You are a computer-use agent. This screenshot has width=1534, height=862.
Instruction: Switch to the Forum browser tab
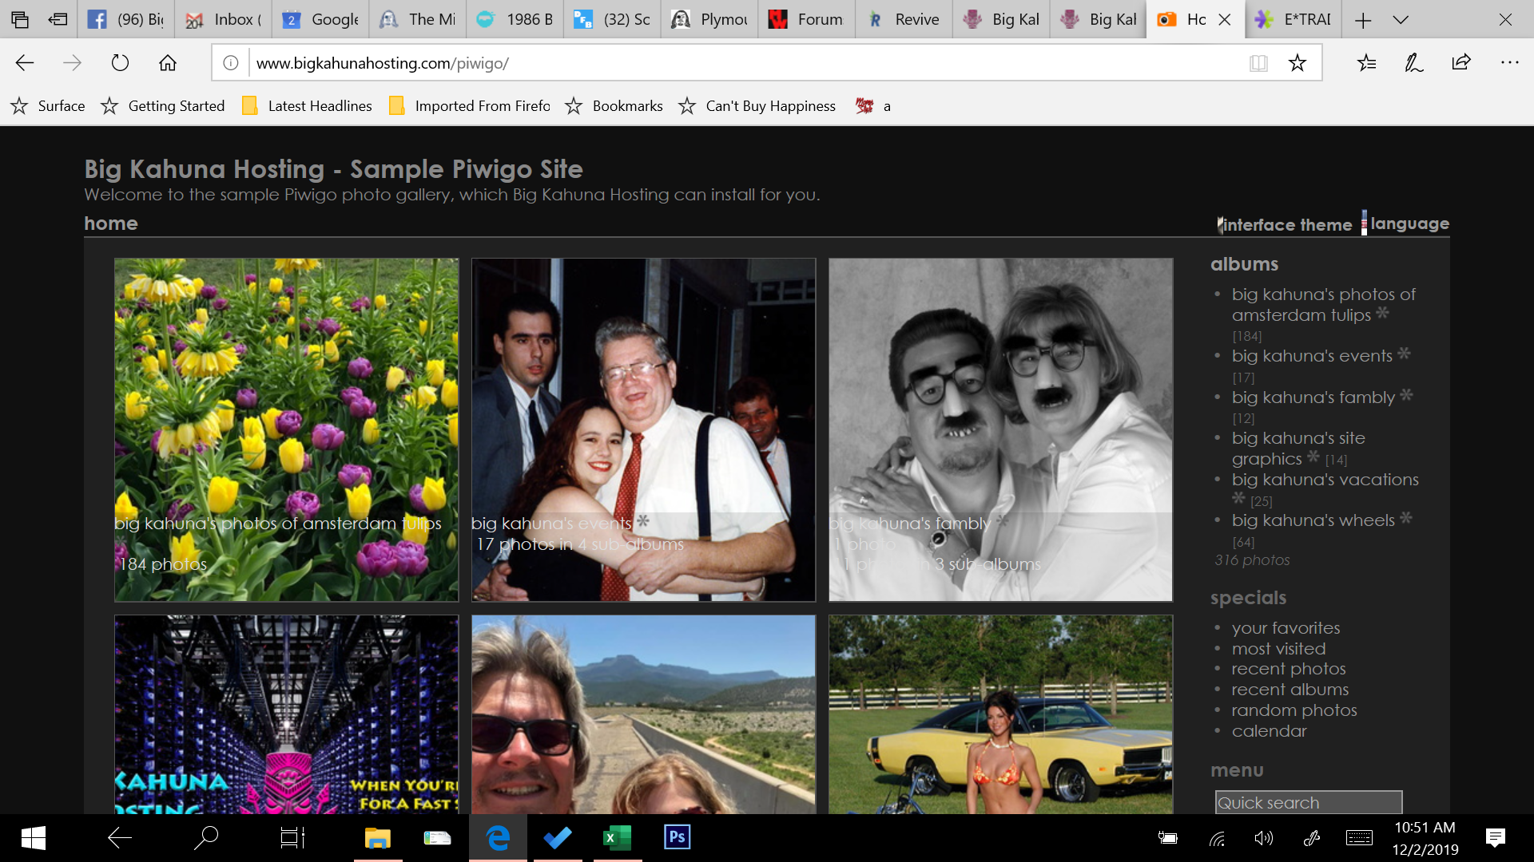coord(806,19)
